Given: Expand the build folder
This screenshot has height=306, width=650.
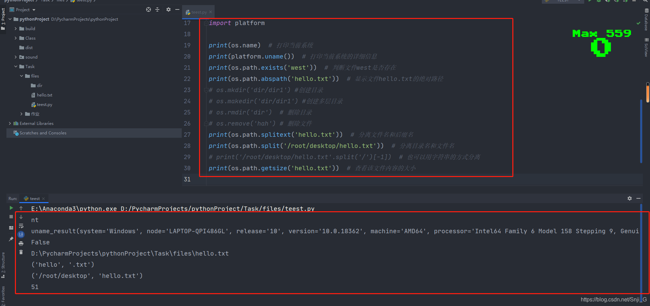Looking at the screenshot, I should [x=16, y=29].
